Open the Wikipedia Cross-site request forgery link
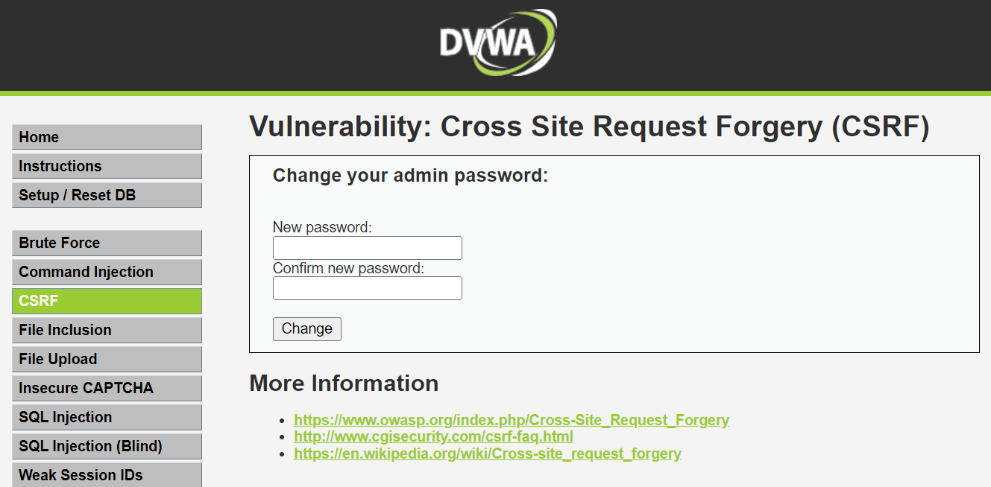 coord(488,453)
